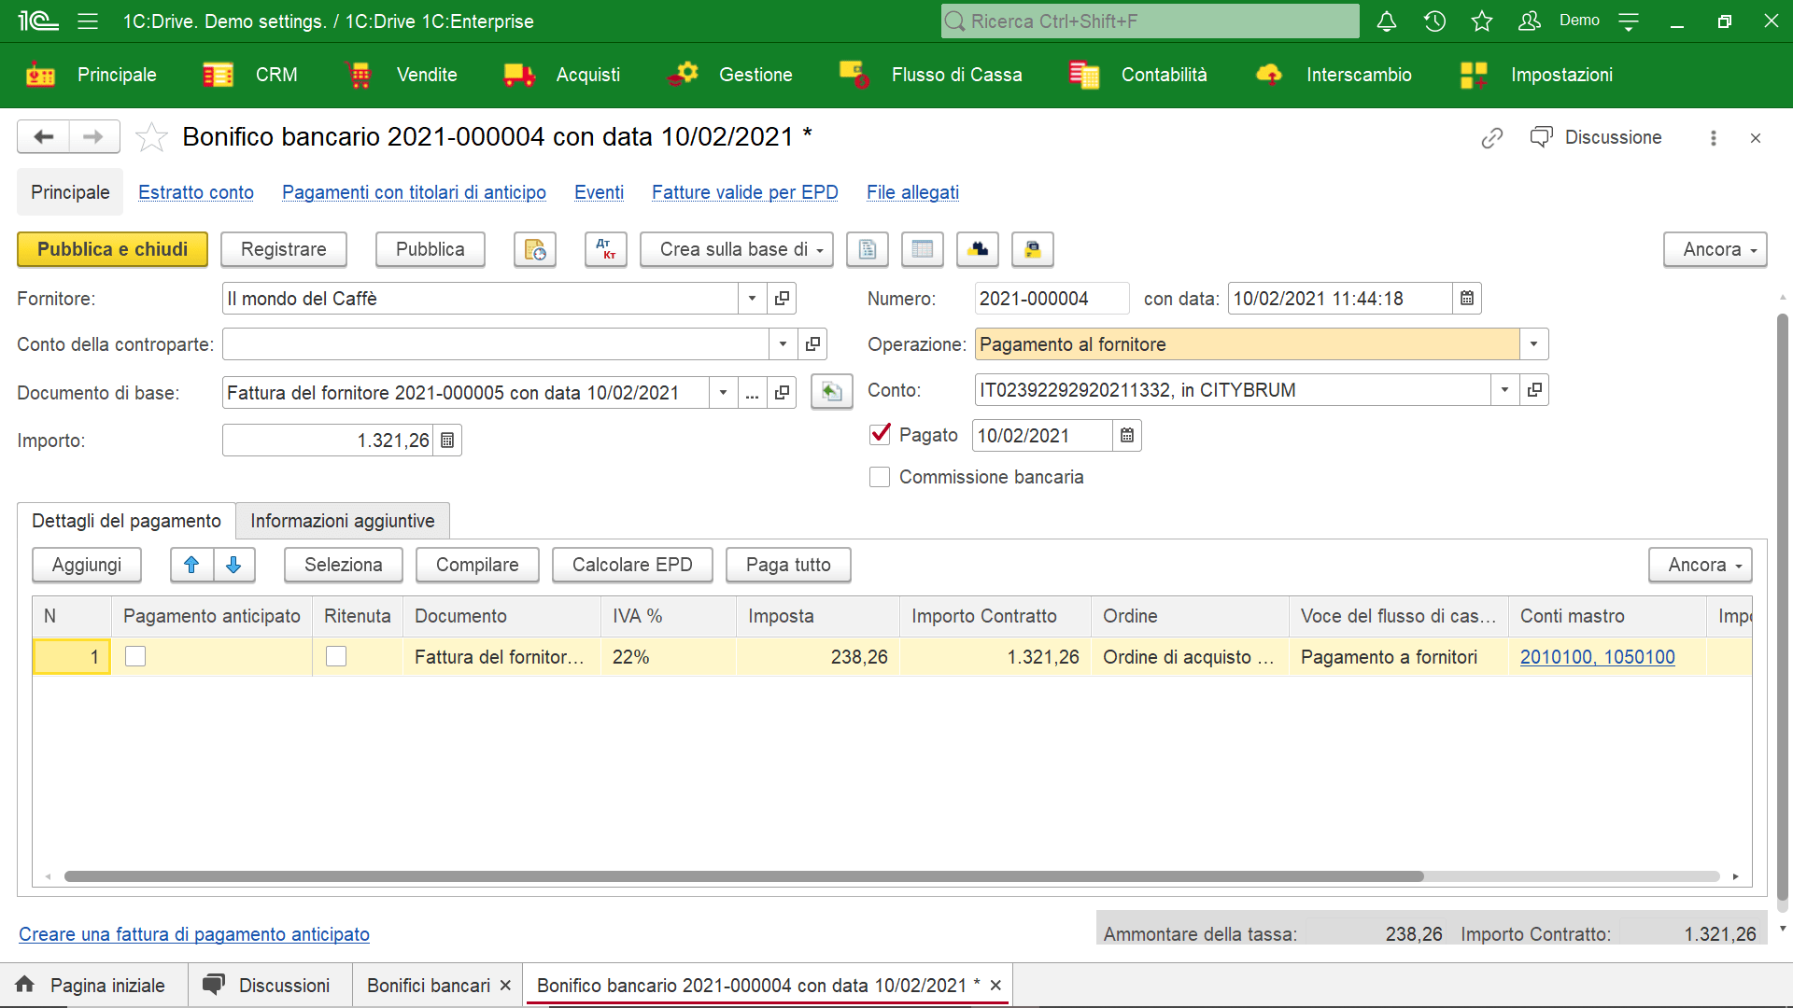Open Estratto conto link

coord(196,192)
